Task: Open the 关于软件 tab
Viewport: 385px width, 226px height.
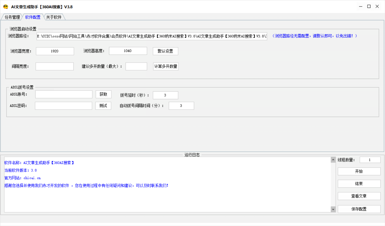Action: 54,17
